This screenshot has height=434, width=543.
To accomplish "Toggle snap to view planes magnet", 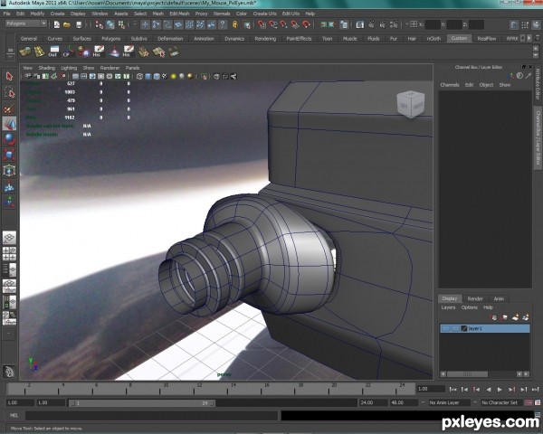I will pos(295,24).
